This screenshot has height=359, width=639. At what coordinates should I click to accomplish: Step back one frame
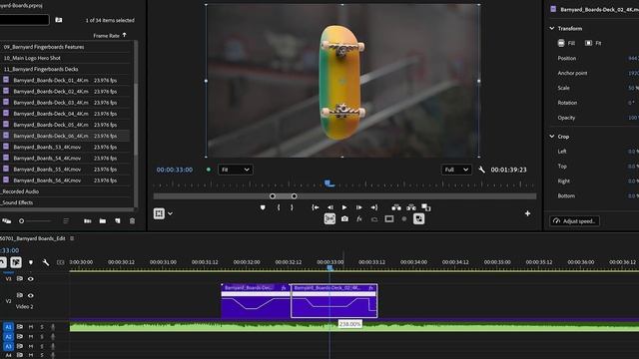330,207
